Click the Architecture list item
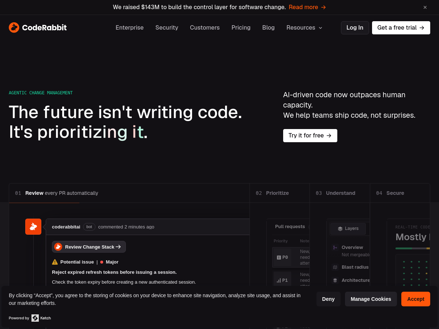Viewport: 439px width, 329px height. click(x=350, y=280)
